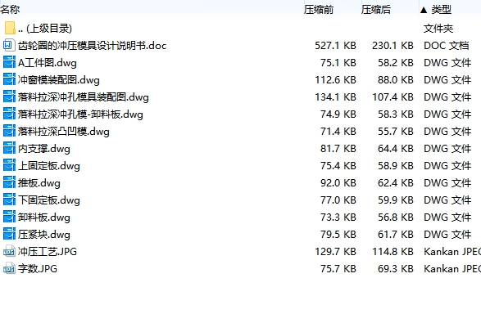Select file name 落料拉深冲孔模具装配图.dwg
Image resolution: width=481 pixels, height=314 pixels.
(x=83, y=97)
